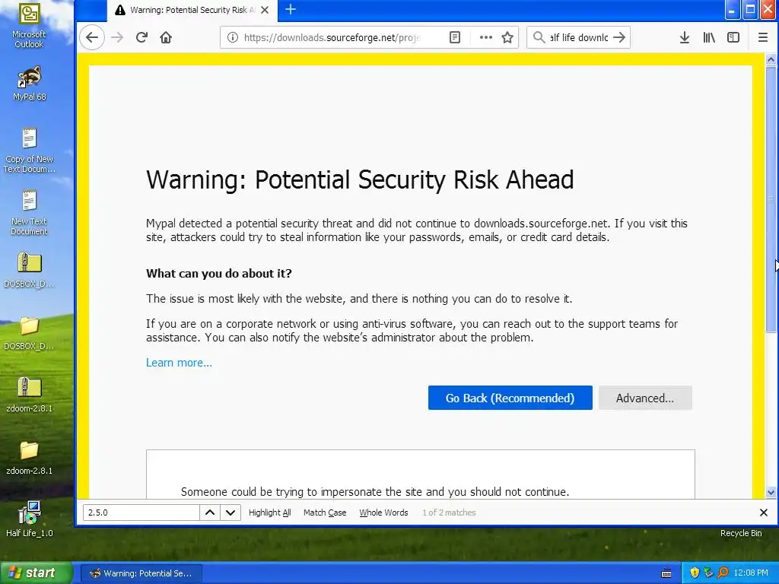
Task: Click the 1 of 2 matches text
Action: (449, 513)
